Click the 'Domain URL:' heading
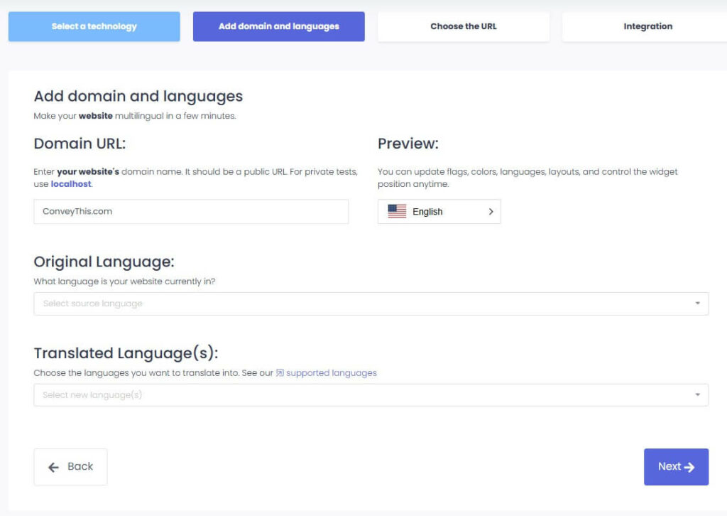The height and width of the screenshot is (516, 727). [x=80, y=144]
